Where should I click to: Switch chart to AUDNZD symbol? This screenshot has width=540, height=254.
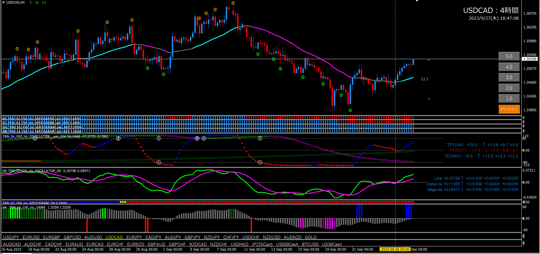tap(293, 237)
